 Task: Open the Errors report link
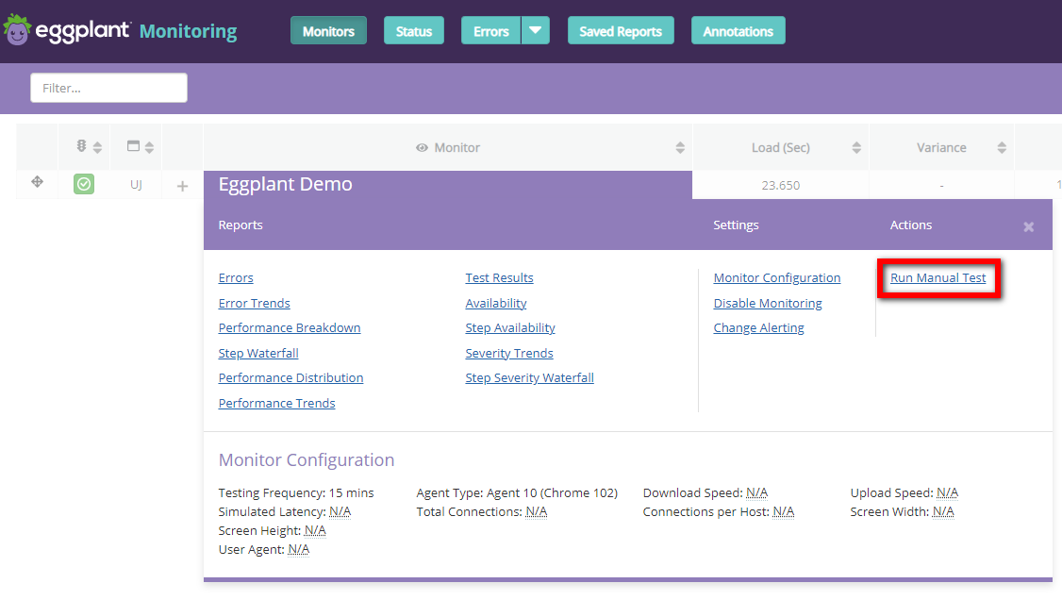[236, 277]
